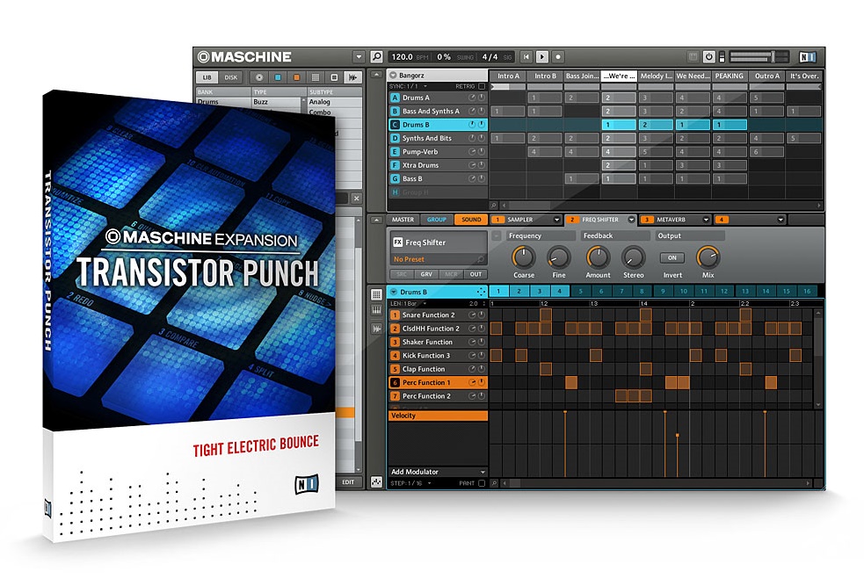This screenshot has height=586, width=864.
Task: Click the EDIT button in the browser
Action: click(x=348, y=482)
